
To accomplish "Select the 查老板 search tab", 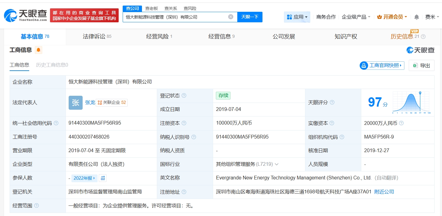I will [x=152, y=8].
